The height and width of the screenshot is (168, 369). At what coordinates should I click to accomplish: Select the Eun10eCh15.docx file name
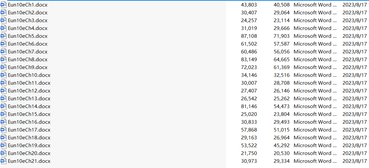tap(29, 114)
